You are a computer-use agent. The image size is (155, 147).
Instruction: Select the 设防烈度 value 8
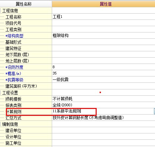(104, 67)
